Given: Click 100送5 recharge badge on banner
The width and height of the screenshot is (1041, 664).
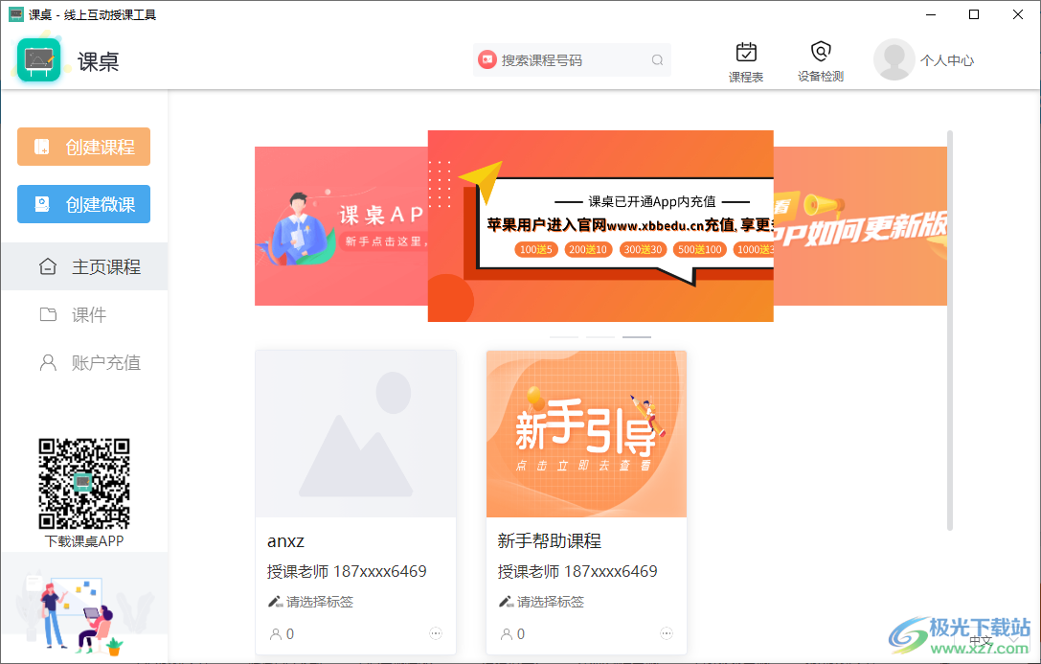Looking at the screenshot, I should (x=535, y=250).
